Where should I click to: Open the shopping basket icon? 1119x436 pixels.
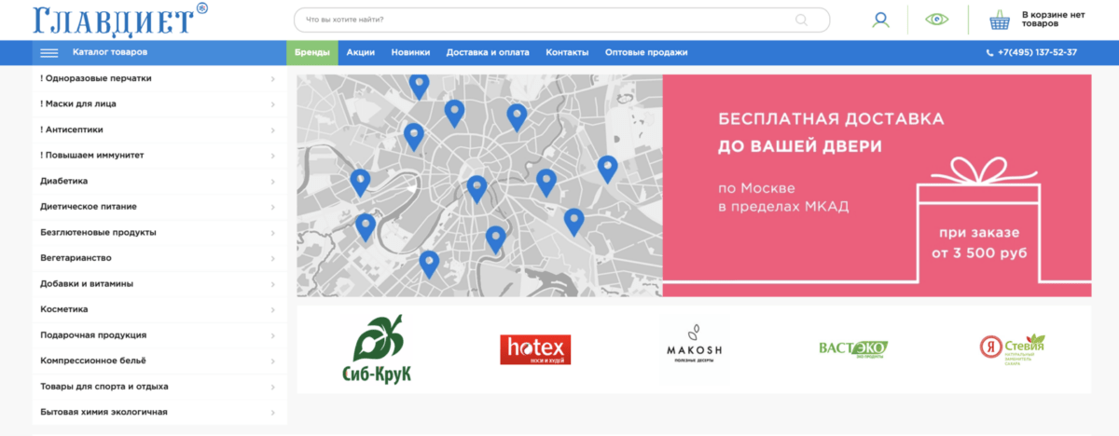1000,20
